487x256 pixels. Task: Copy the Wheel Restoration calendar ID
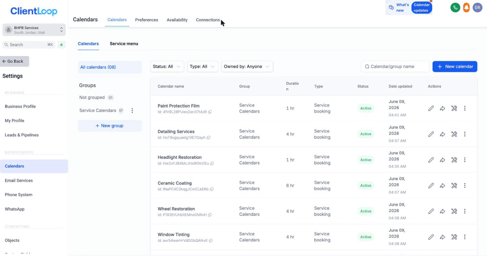(x=210, y=215)
